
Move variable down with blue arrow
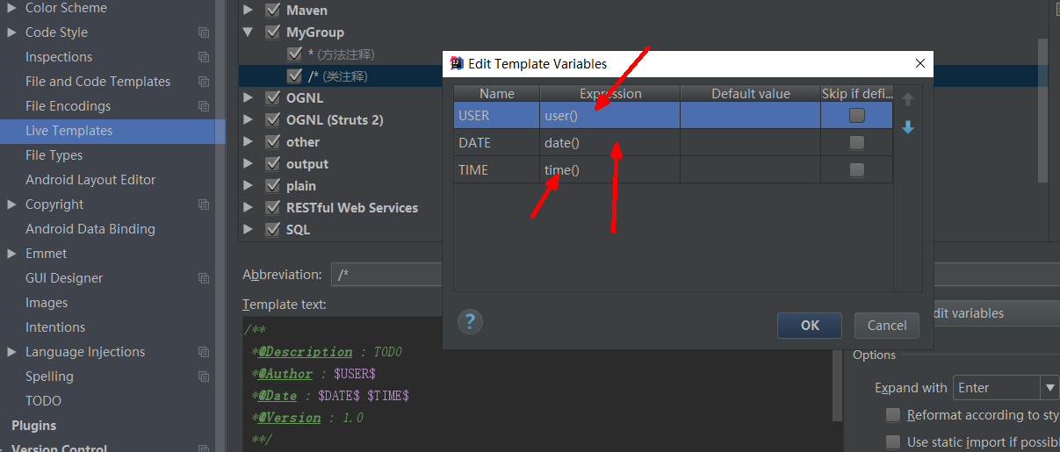(908, 128)
